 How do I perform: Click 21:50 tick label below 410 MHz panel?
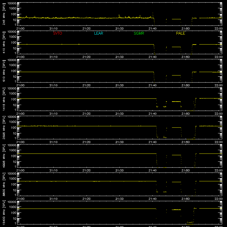[x=186, y=57]
